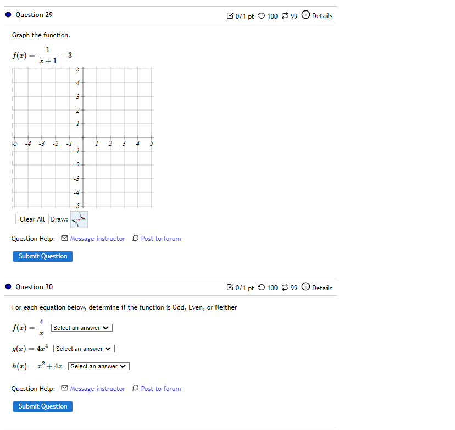Click the envelope icon beside Message instructor in Question 29
This screenshot has height=430, width=455.
click(x=64, y=238)
